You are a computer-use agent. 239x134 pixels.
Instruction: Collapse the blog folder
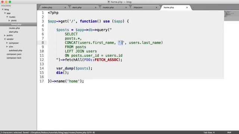[x=3, y=9]
